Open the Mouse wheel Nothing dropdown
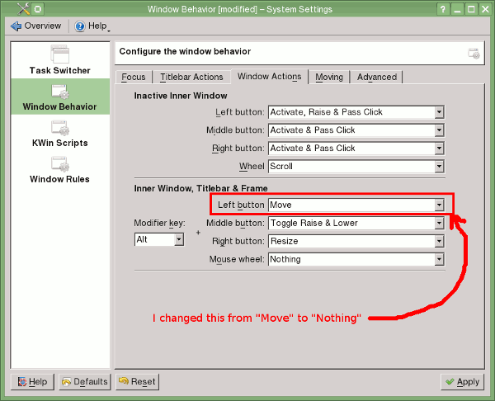Screen dimensions: 495x401 (x=356, y=259)
